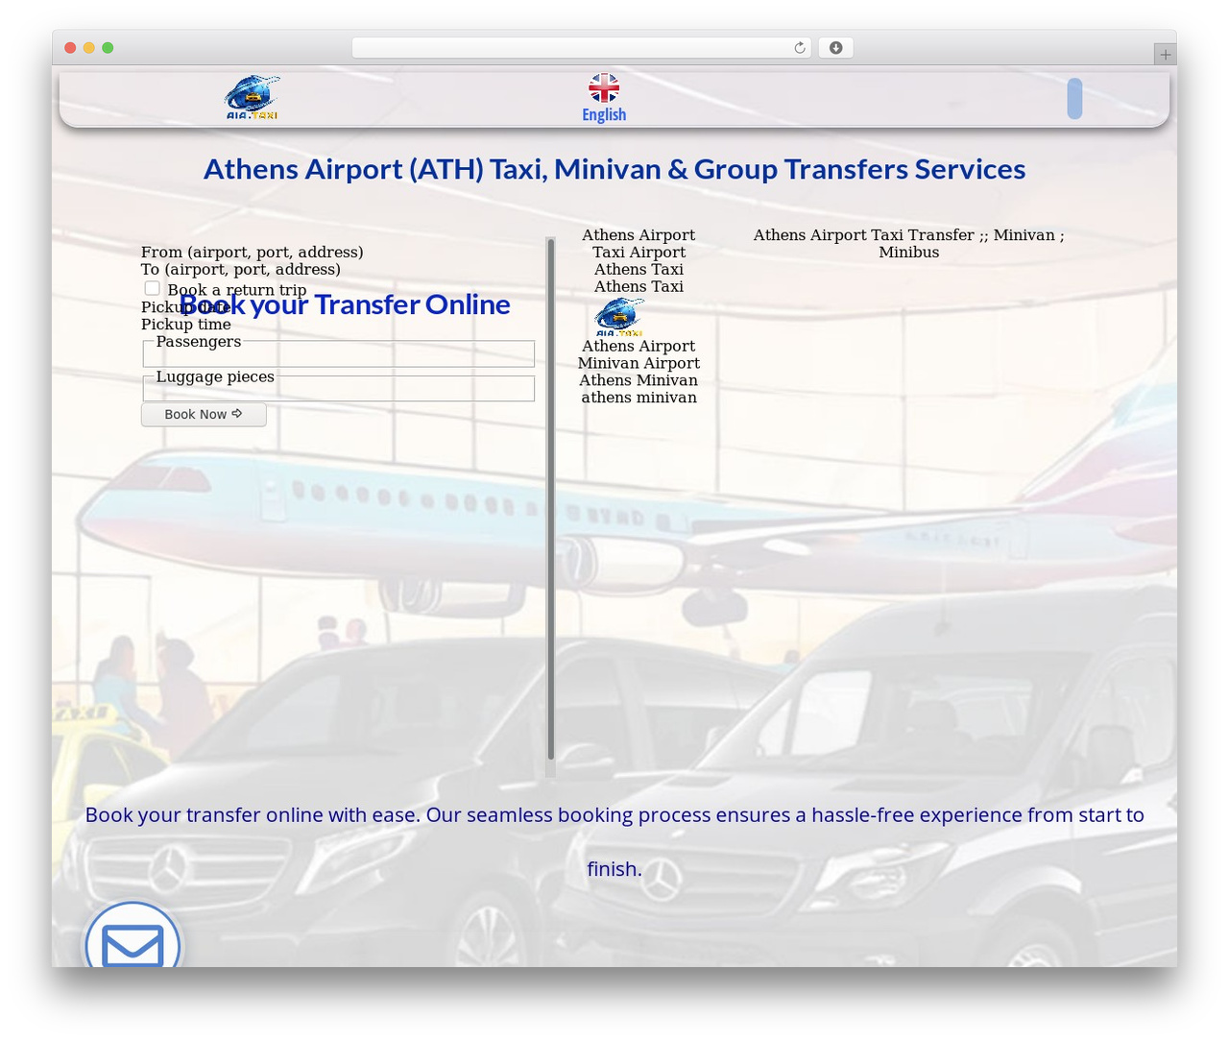Select the UK flag language icon
Viewport: 1229px width, 1041px height.
[x=604, y=88]
